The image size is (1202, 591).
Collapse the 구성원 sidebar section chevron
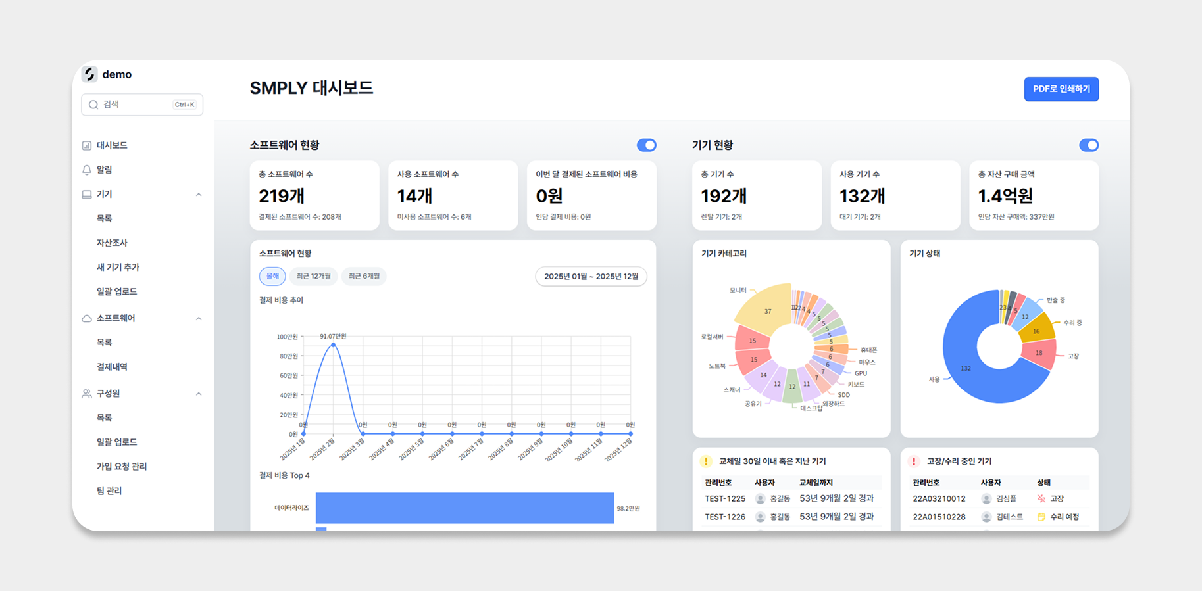tap(199, 394)
